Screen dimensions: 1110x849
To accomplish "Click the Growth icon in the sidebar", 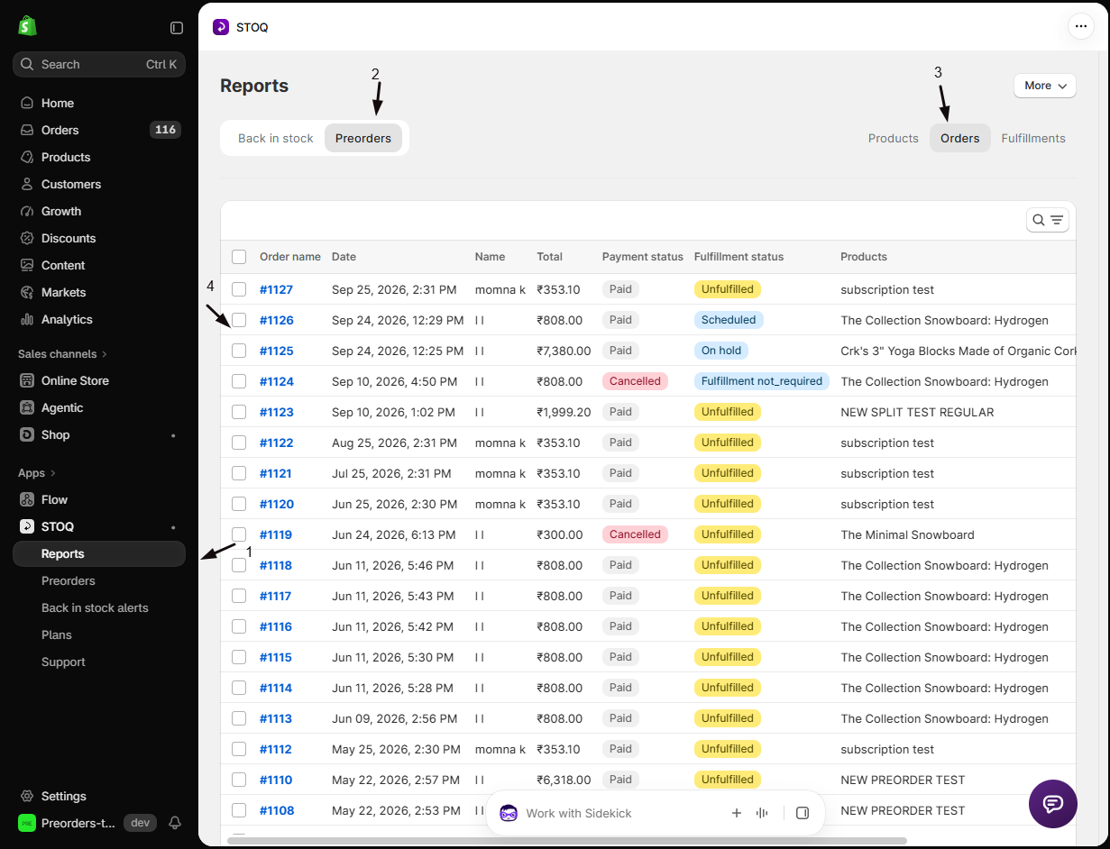I will pos(27,211).
